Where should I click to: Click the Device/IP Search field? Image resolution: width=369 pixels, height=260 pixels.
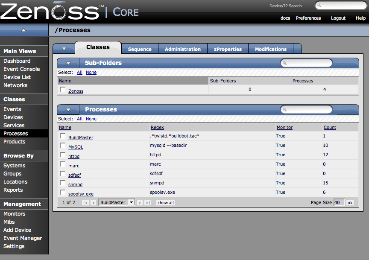pyautogui.click(x=341, y=6)
